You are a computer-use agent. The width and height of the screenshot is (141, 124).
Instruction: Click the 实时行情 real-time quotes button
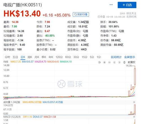[x=81, y=15]
